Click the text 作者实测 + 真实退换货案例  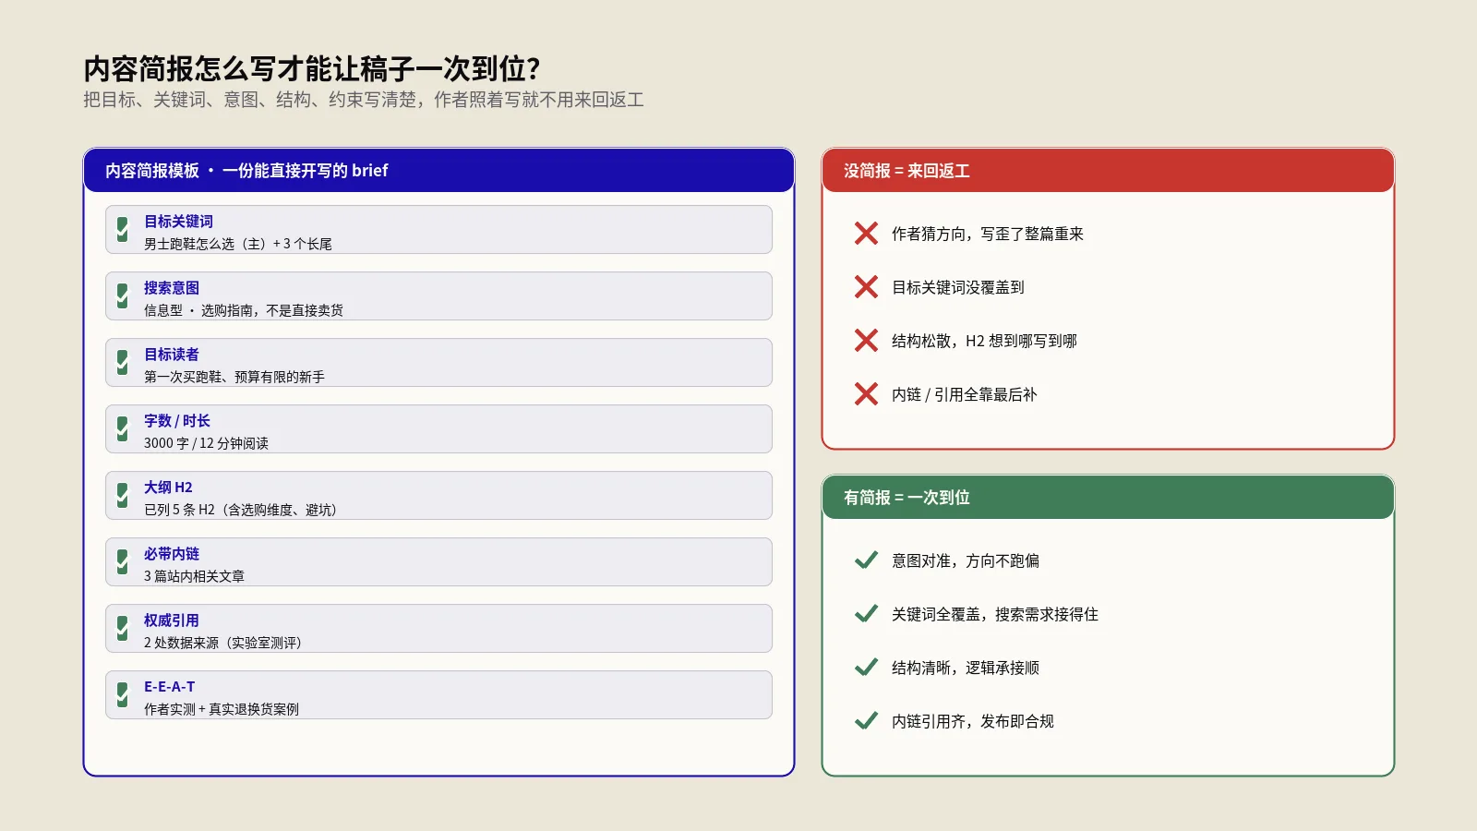click(x=222, y=709)
